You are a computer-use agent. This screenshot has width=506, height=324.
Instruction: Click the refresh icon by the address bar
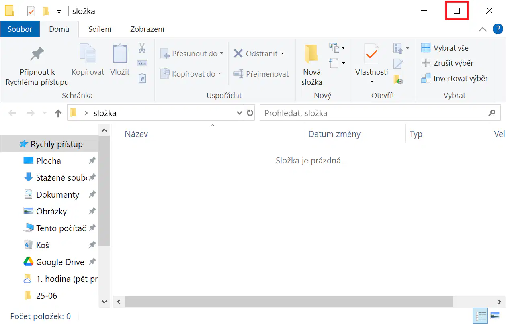(x=250, y=113)
